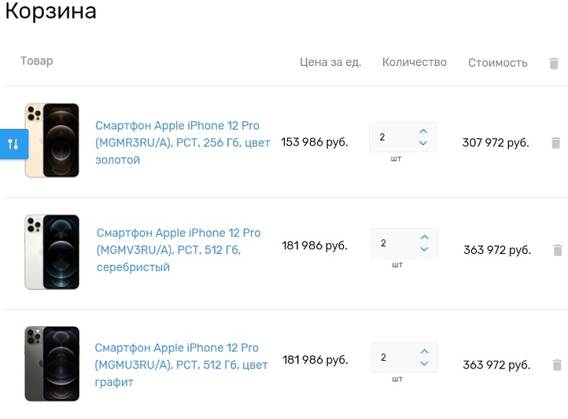The image size is (568, 419).
Task: Increase quantity of graphite iPhone 12 Pro
Action: pos(424,351)
